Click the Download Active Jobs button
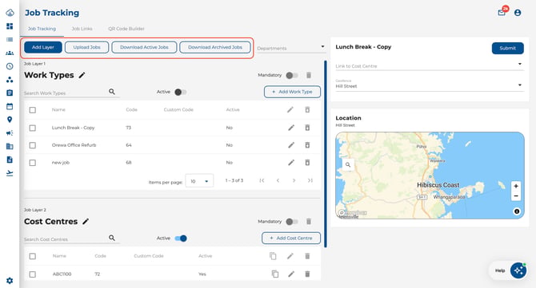The image size is (536, 288). 144,47
